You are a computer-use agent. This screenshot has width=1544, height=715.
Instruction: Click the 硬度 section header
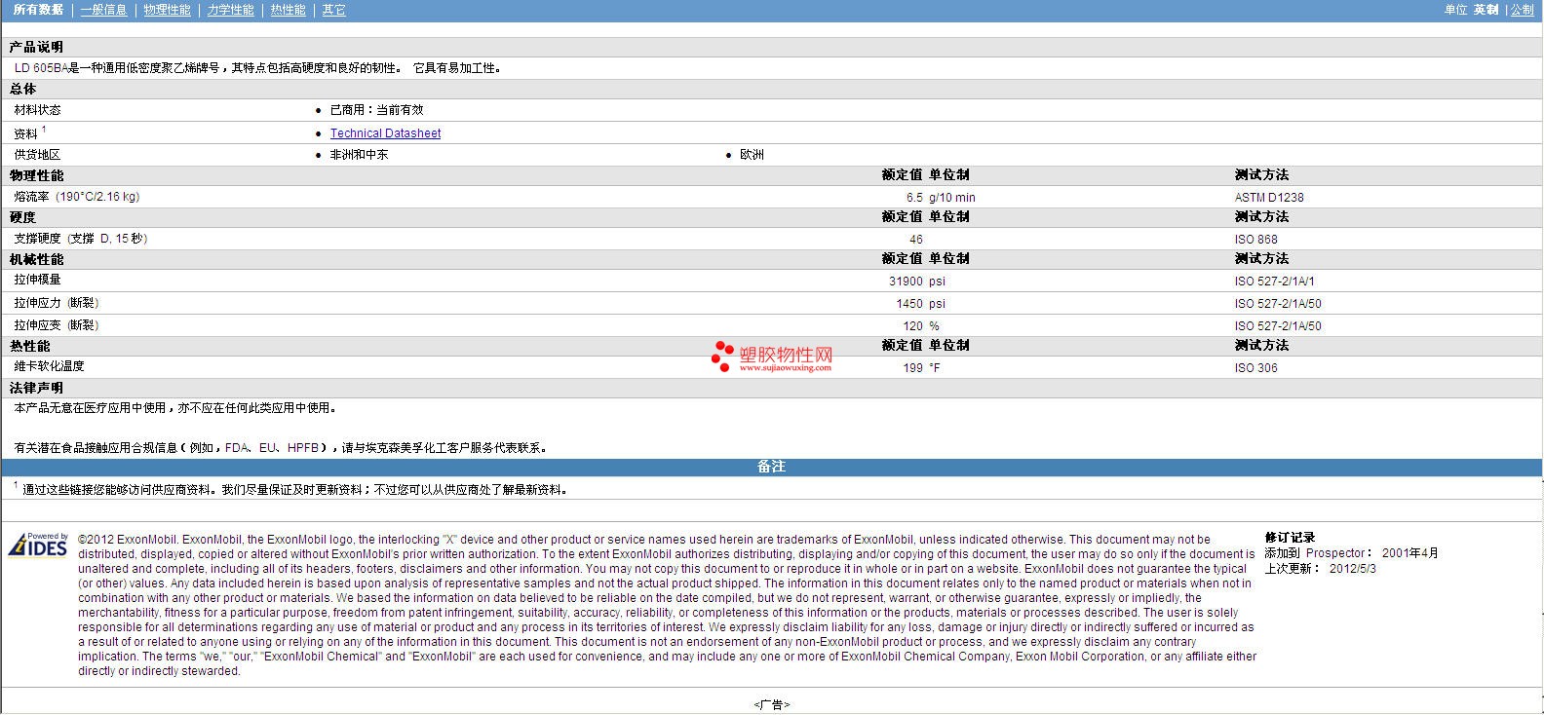tap(22, 217)
